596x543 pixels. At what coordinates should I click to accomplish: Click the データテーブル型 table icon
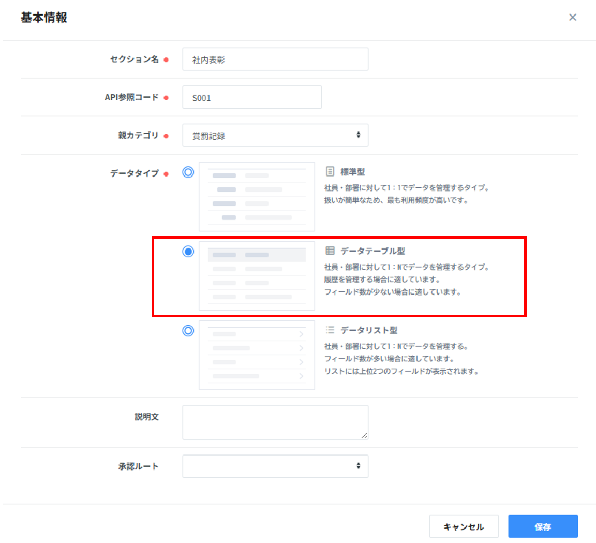coord(330,251)
